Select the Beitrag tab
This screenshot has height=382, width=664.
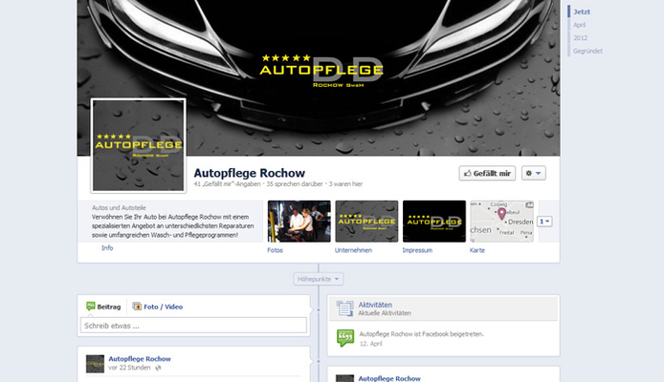[x=103, y=307]
